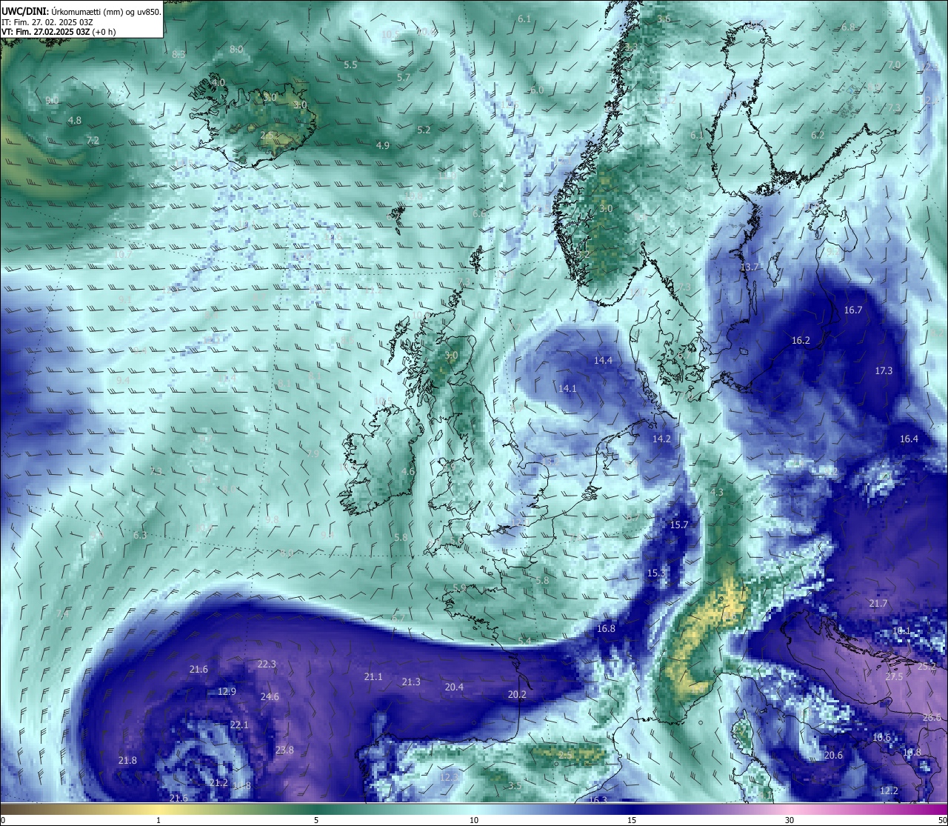
Task: Click the 3.6 value over northern Norway
Action: (x=664, y=19)
